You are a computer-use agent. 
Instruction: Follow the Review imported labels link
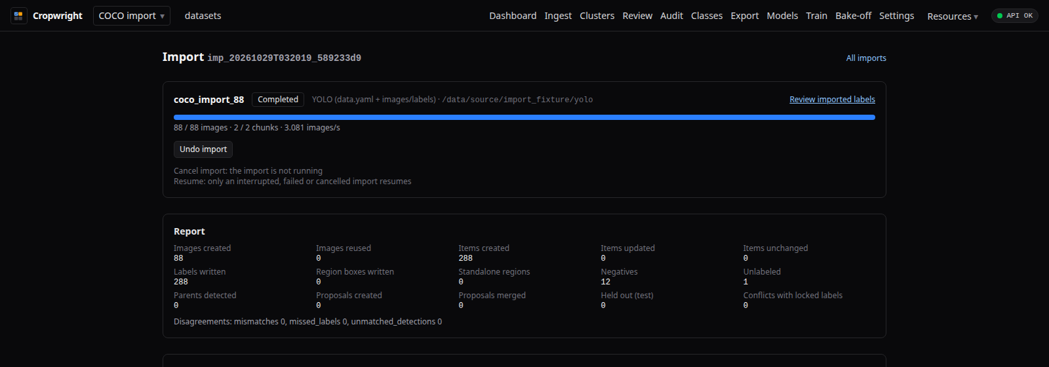[x=832, y=100]
